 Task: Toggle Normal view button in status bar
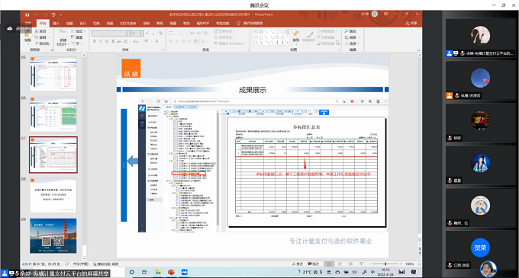pos(329,264)
